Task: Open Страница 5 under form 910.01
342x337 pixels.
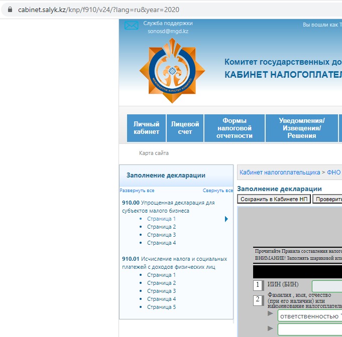Action: tap(161, 307)
